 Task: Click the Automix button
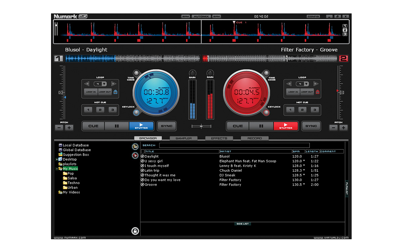pyautogui.click(x=201, y=16)
